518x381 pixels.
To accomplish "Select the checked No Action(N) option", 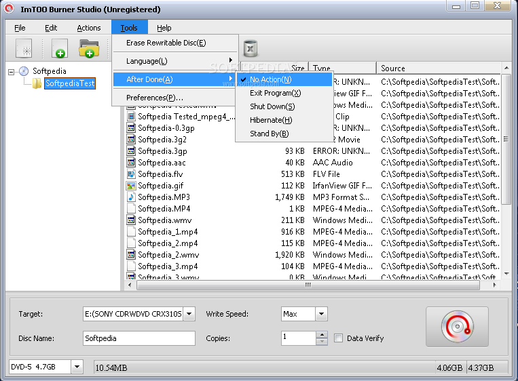I will pyautogui.click(x=284, y=79).
